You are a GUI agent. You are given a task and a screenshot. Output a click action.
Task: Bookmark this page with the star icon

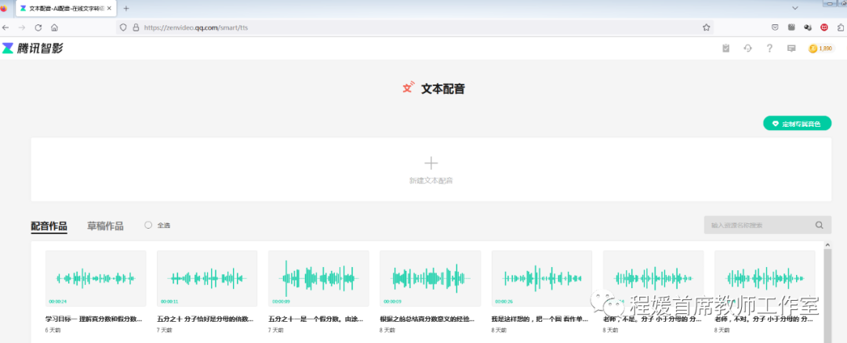tap(706, 27)
